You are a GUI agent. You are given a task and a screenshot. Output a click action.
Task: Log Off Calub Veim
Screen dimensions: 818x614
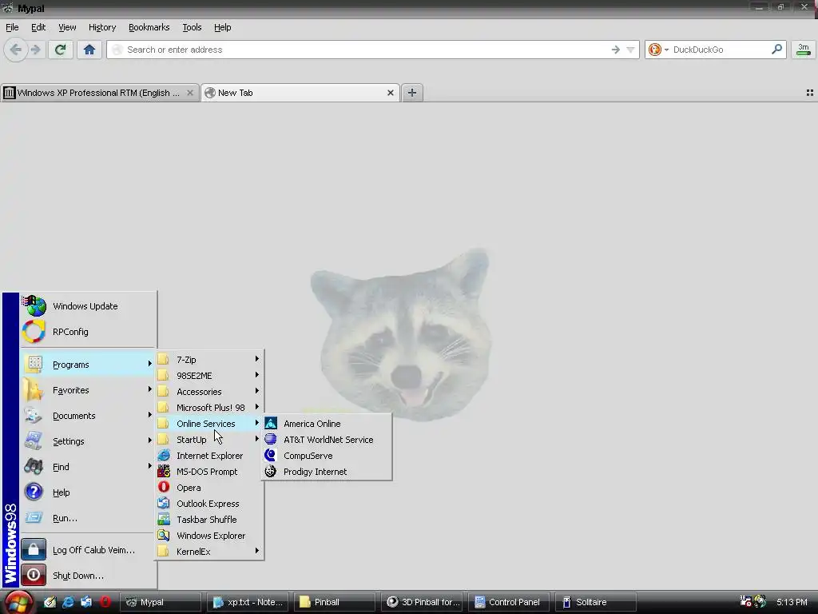(88, 550)
